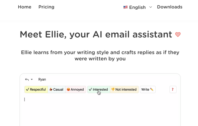
Task: Click the thumbs-down emoji icon
Action: [x=113, y=89]
